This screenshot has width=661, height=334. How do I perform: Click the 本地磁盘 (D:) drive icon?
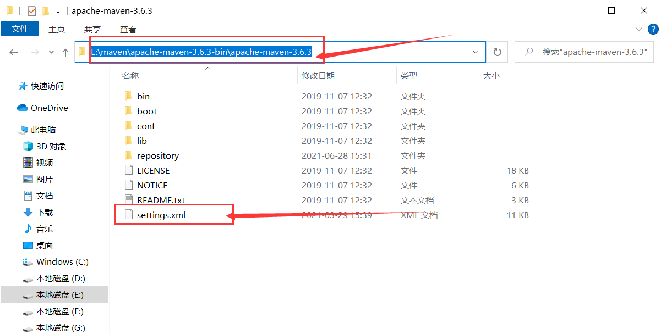tap(28, 279)
